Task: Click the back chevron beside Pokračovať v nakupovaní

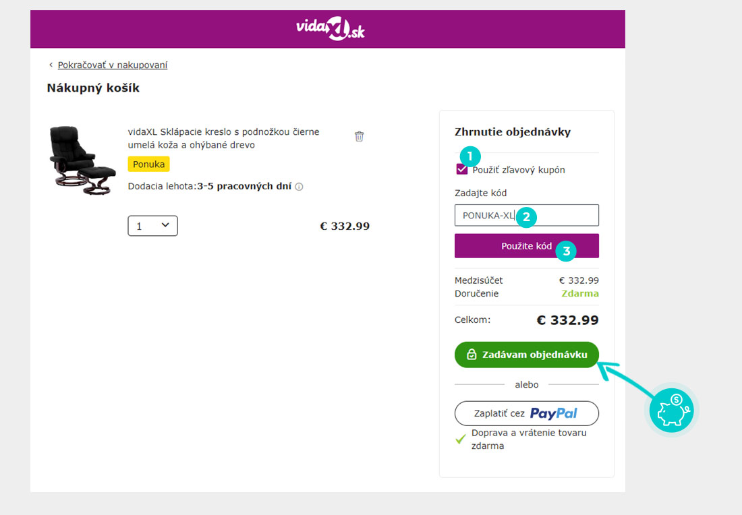Action: pos(51,65)
